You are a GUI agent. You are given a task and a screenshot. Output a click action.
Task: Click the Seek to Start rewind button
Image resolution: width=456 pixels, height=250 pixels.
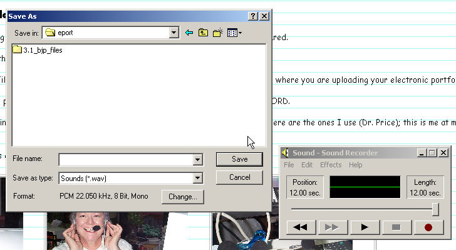coord(301,227)
